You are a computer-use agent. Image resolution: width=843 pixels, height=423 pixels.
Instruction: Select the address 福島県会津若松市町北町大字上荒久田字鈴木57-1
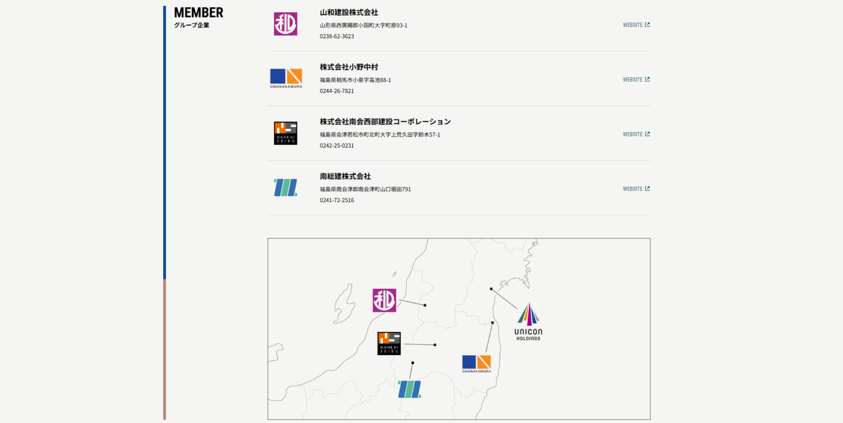(380, 135)
